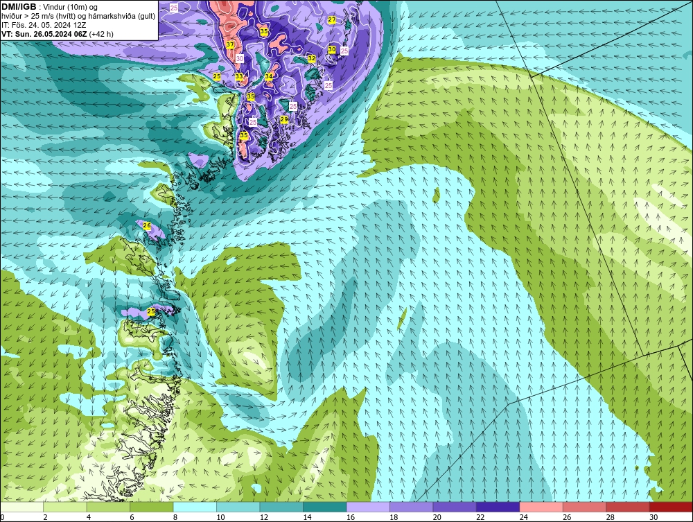Select the yellow gust label '30'
Viewport: 693px width, 522px height.
(332, 49)
